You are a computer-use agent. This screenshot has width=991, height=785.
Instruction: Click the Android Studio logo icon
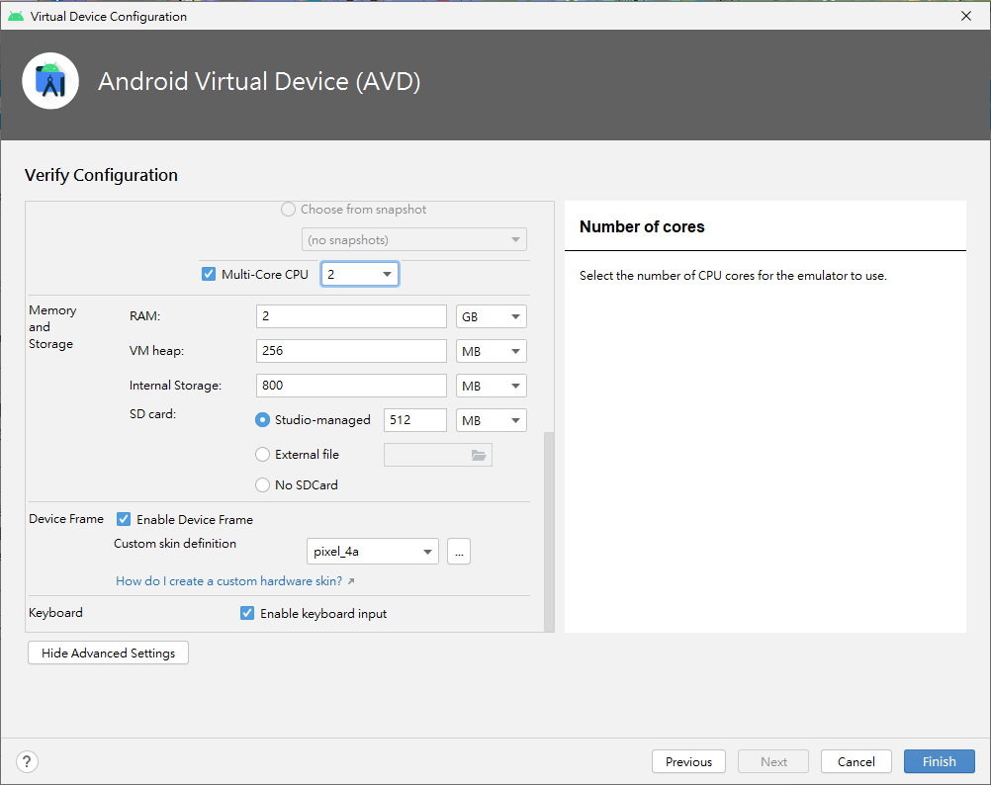coord(50,81)
